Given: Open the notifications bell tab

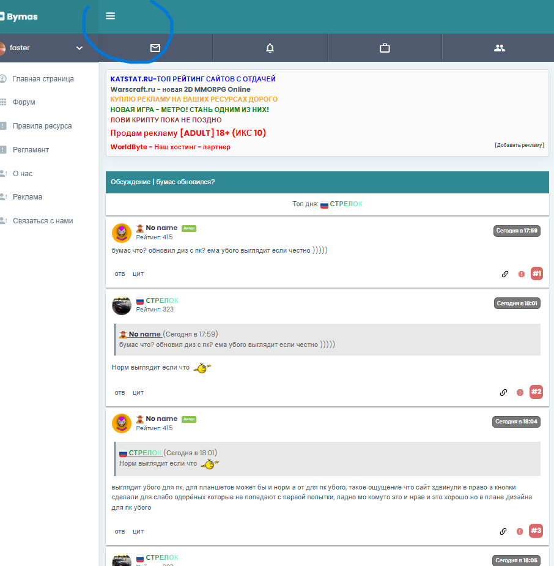Looking at the screenshot, I should point(270,48).
